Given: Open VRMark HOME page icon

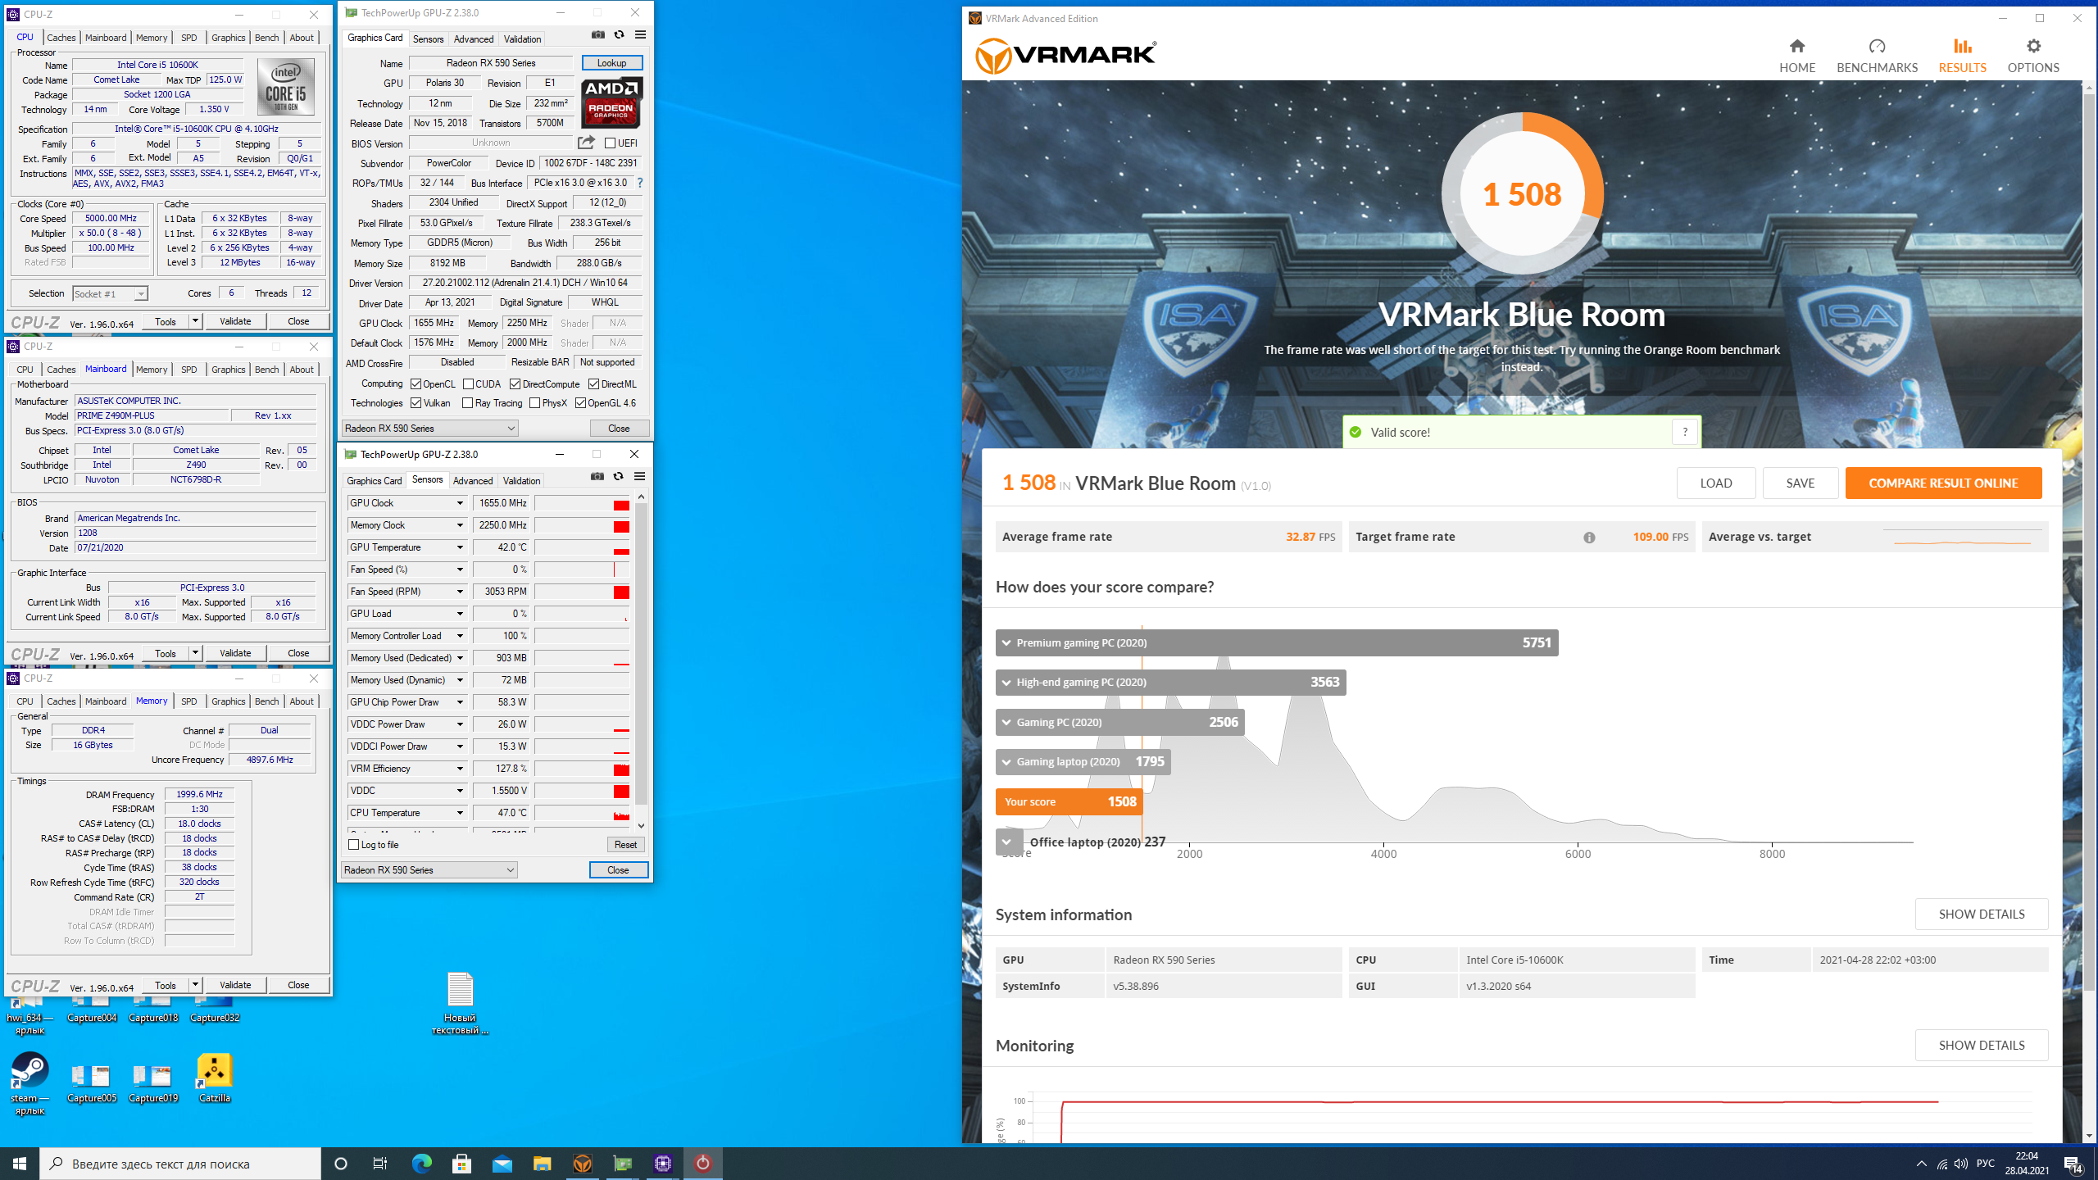Looking at the screenshot, I should [1796, 46].
